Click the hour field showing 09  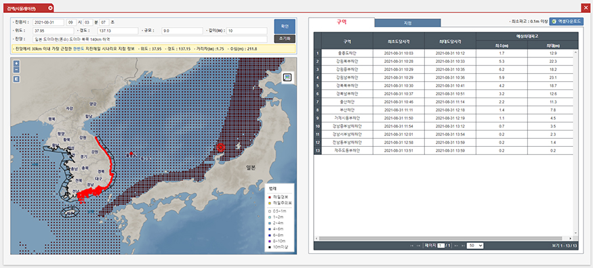[x=71, y=22]
